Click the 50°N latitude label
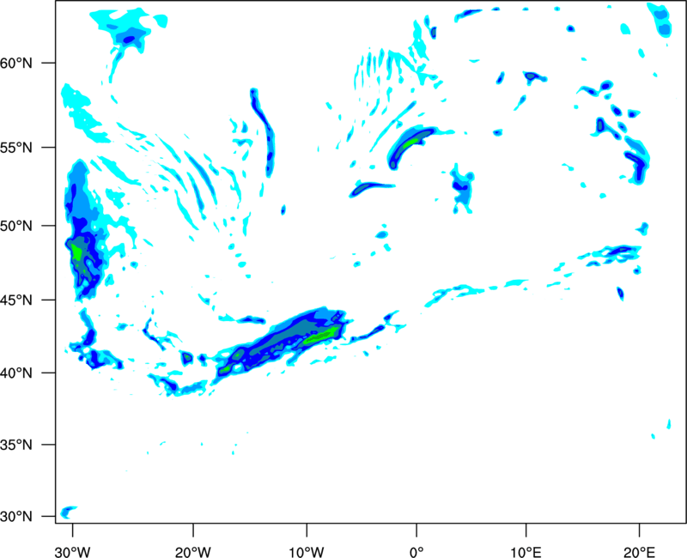687x558 pixels. pyautogui.click(x=16, y=226)
